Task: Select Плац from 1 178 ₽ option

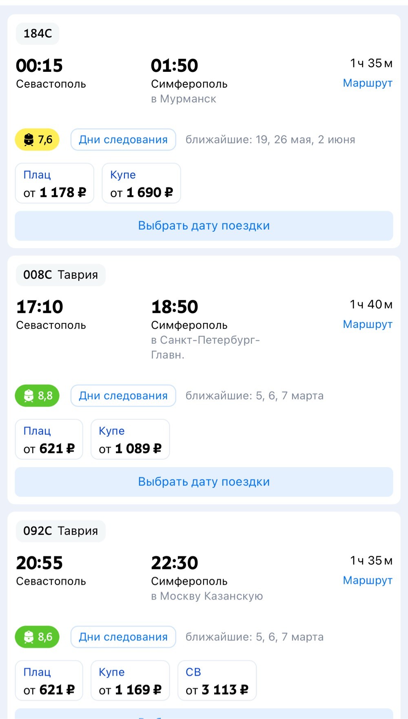Action: click(55, 183)
